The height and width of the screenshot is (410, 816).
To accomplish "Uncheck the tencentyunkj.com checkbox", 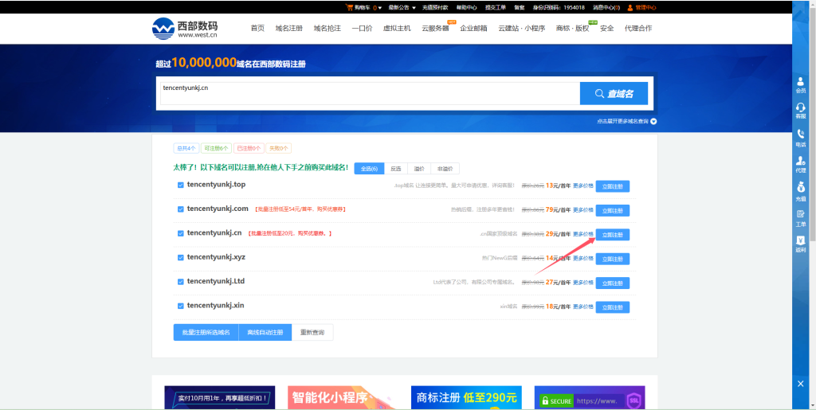I will click(x=181, y=209).
